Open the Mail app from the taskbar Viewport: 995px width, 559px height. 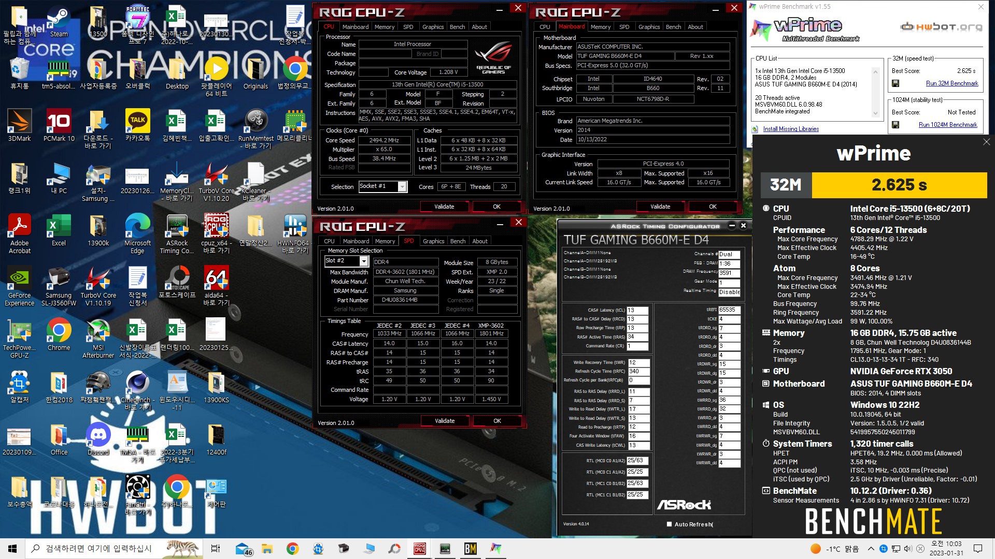pyautogui.click(x=243, y=549)
